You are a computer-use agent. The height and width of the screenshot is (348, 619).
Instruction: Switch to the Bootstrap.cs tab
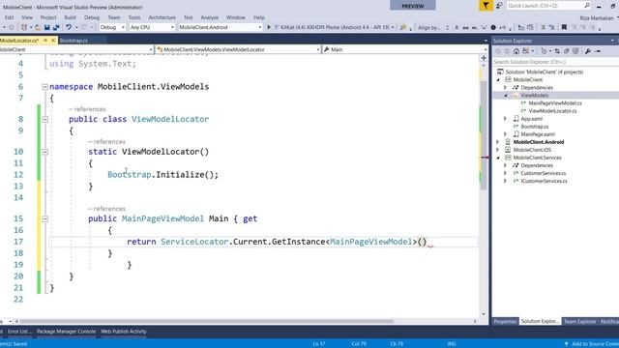click(x=74, y=41)
